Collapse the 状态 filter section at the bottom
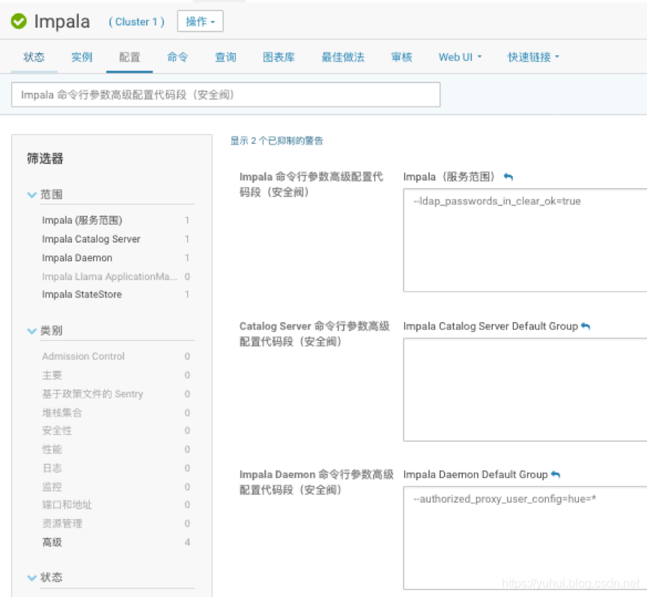 click(x=31, y=578)
